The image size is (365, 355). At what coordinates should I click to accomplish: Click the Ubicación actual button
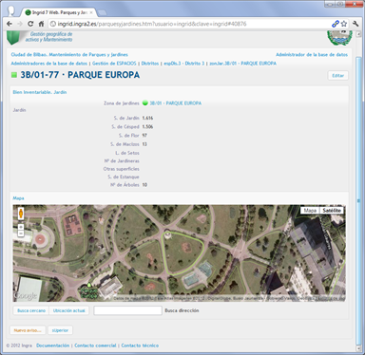(x=69, y=310)
